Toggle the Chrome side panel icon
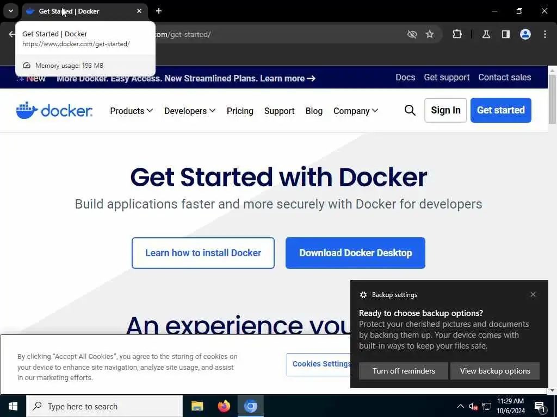The width and height of the screenshot is (557, 417). point(505,34)
